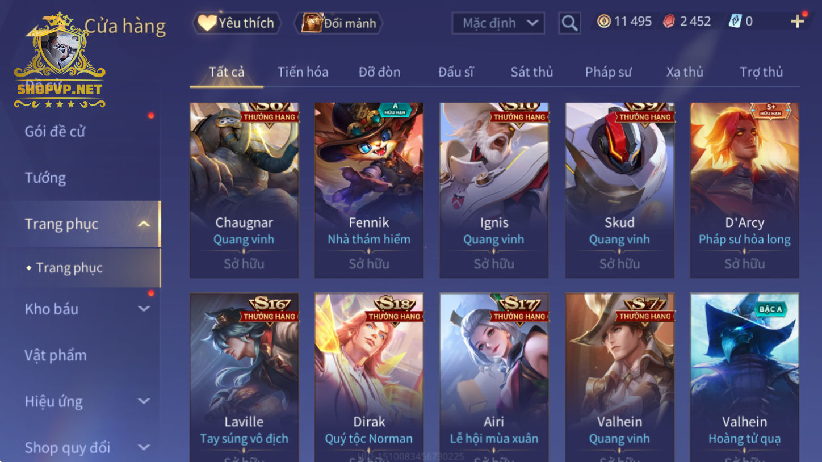Open the search magnifier icon
This screenshot has height=462, width=822.
[569, 23]
